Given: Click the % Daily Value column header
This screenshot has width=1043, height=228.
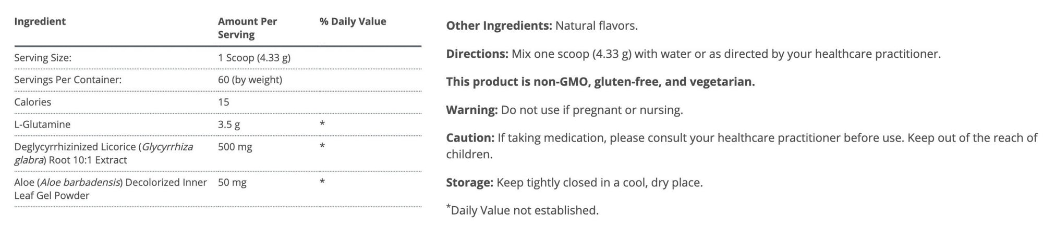Looking at the screenshot, I should click(353, 21).
